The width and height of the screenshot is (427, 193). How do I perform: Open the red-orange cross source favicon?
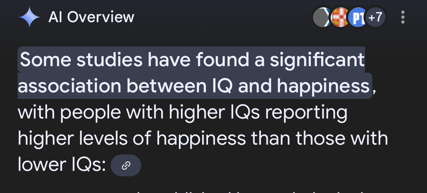click(x=339, y=17)
